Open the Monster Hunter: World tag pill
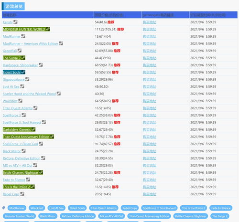 coord(19,216)
